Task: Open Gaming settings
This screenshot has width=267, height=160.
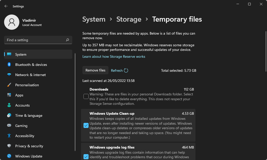Action: pos(38,125)
